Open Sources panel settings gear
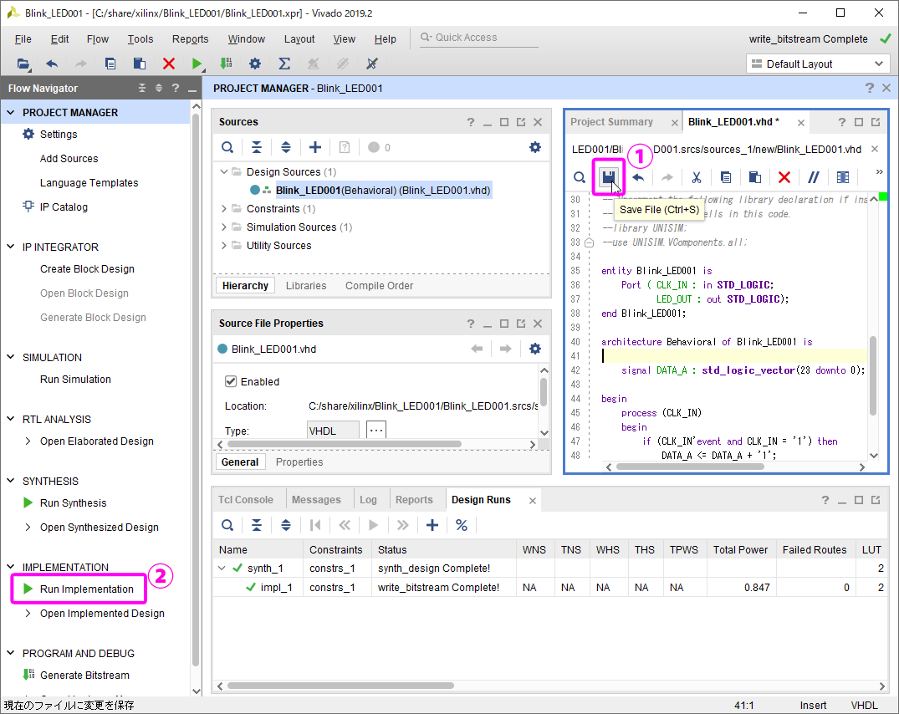The height and width of the screenshot is (714, 899). [535, 147]
